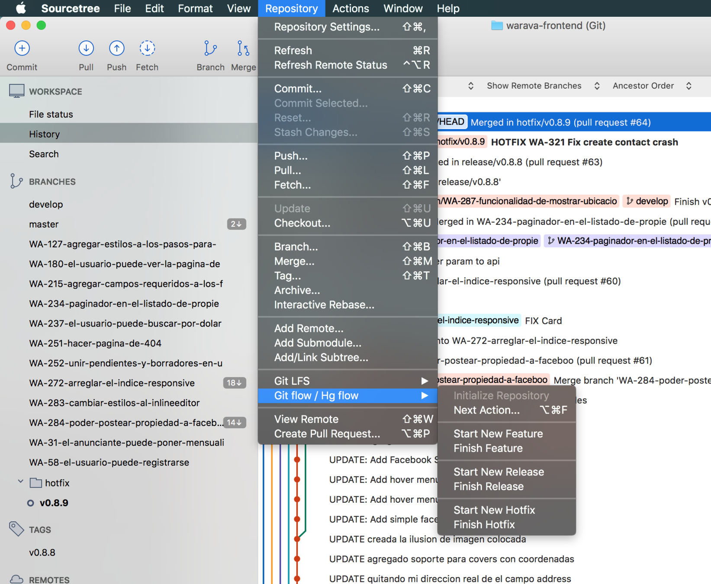Click the Pull toolbar icon
This screenshot has height=584, width=711.
coord(86,48)
